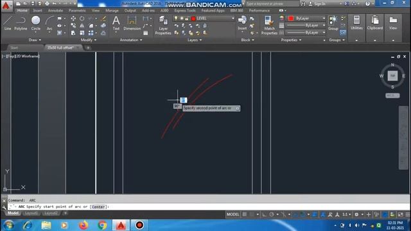The image size is (411, 231).
Task: Expand the Block panel dropdown
Action: tap(247, 40)
